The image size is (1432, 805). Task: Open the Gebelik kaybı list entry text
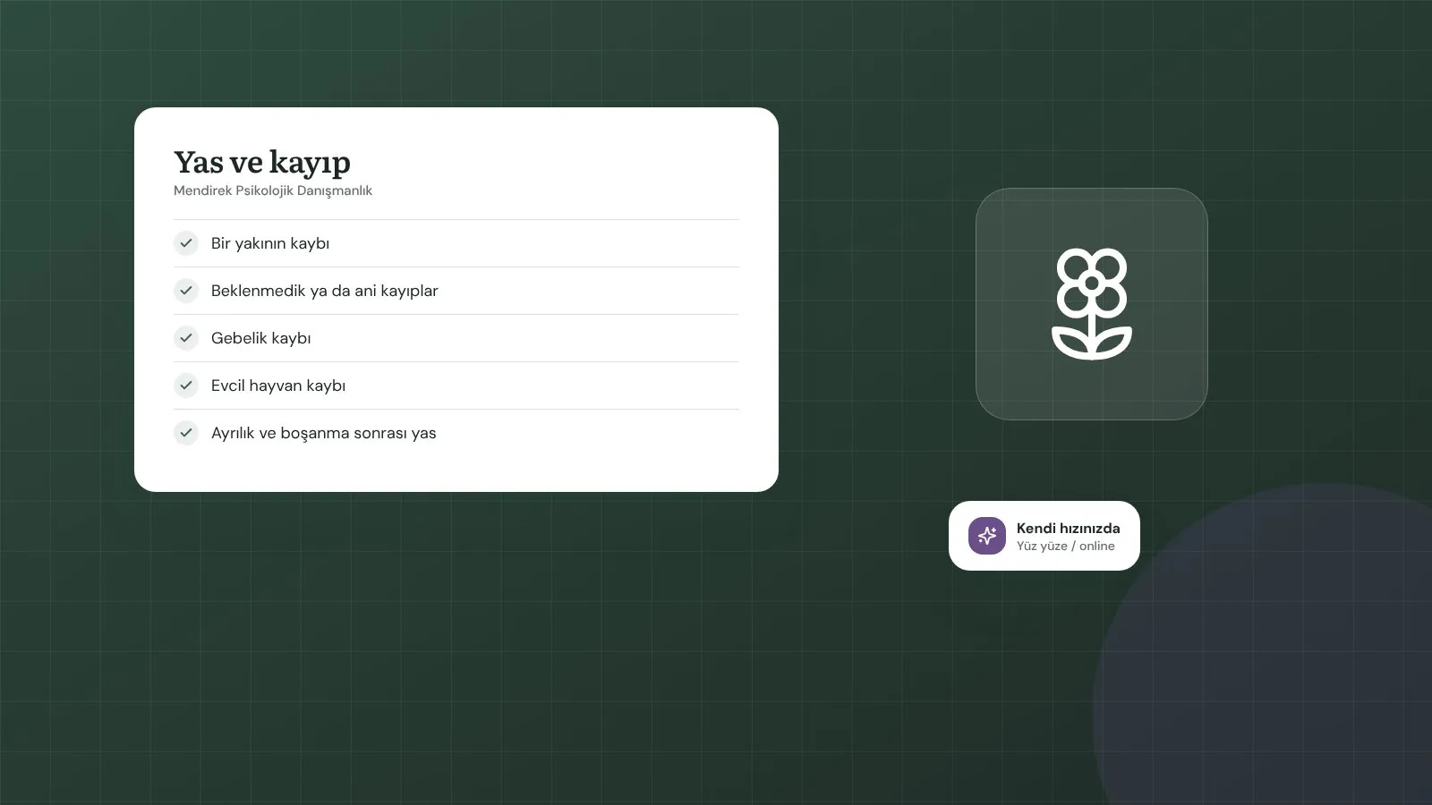[x=261, y=338]
